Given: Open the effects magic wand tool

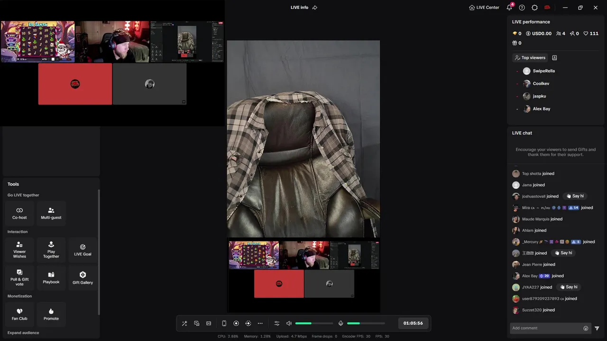Looking at the screenshot, I should click(184, 323).
